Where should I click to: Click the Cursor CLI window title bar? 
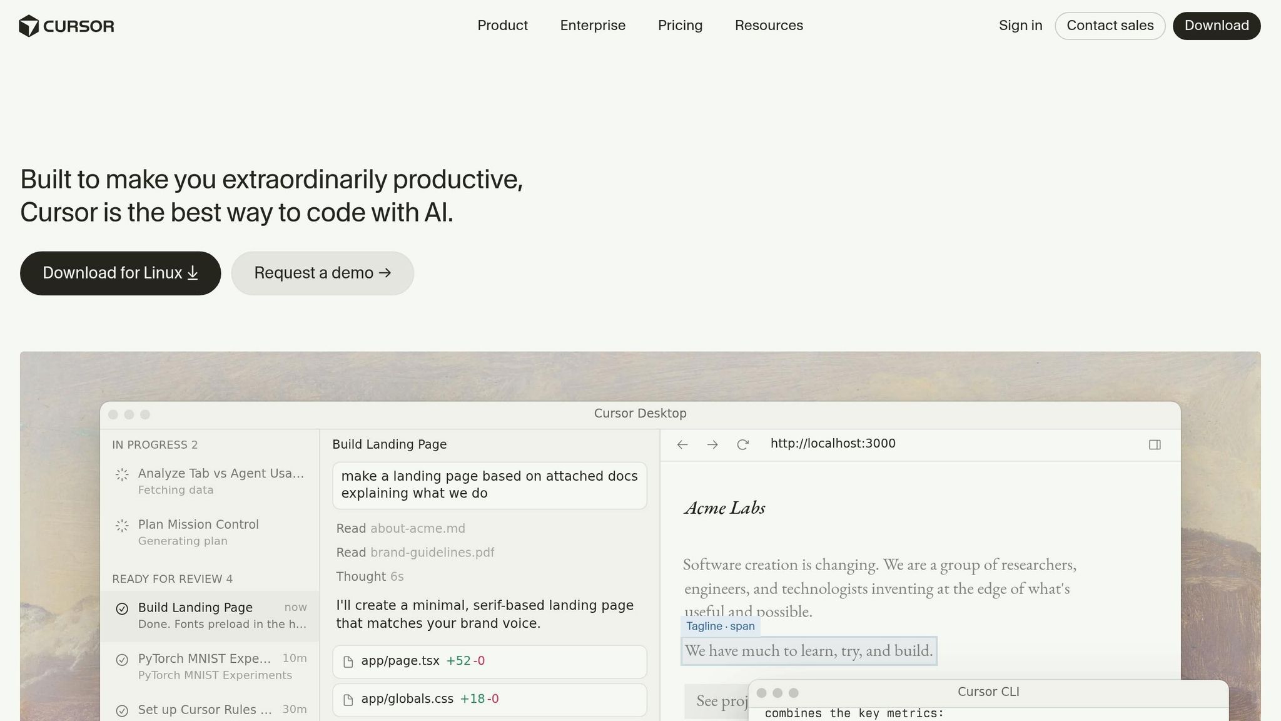(x=988, y=692)
